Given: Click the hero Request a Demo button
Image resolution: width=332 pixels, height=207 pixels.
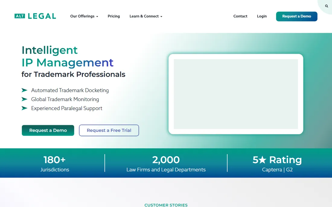Looking at the screenshot, I should pyautogui.click(x=48, y=130).
